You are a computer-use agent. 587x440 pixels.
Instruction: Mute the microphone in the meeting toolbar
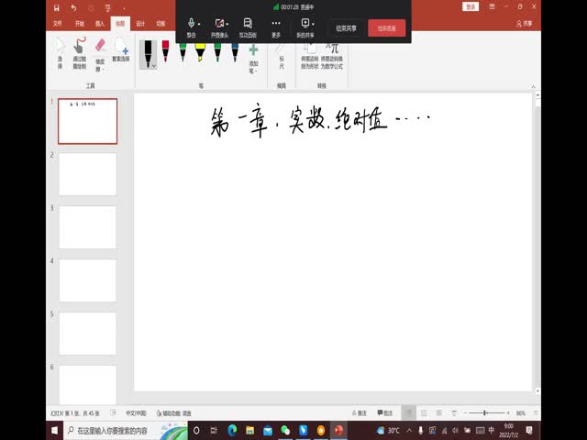click(x=192, y=27)
